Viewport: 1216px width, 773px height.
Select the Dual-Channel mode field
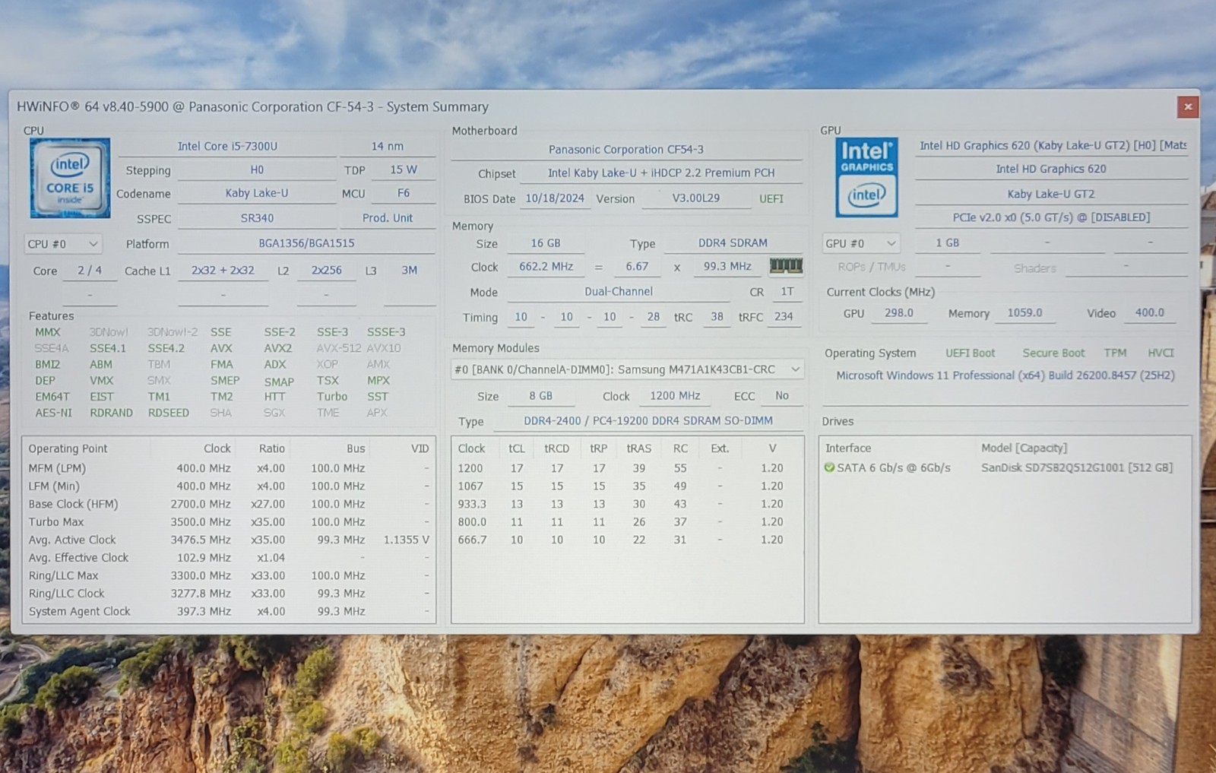point(619,292)
